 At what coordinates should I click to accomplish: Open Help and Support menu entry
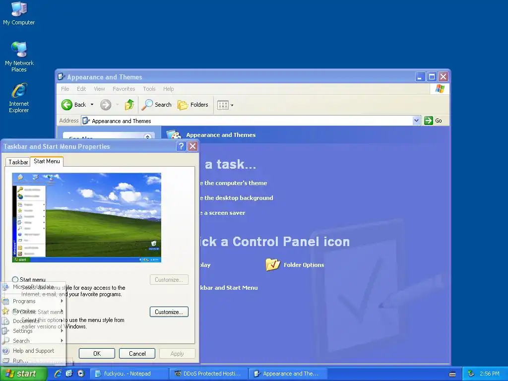point(33,351)
